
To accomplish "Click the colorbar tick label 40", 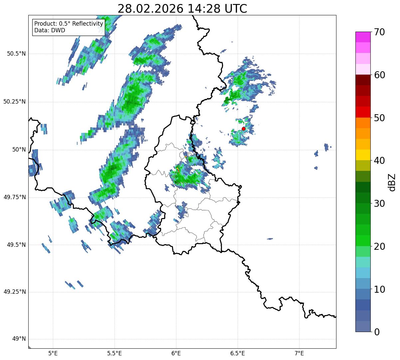I will coord(379,161).
